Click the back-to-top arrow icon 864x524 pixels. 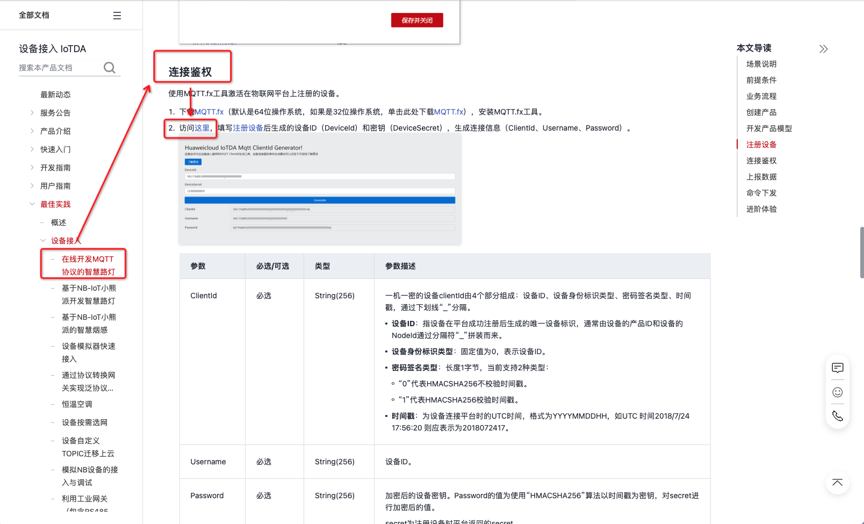(x=837, y=482)
